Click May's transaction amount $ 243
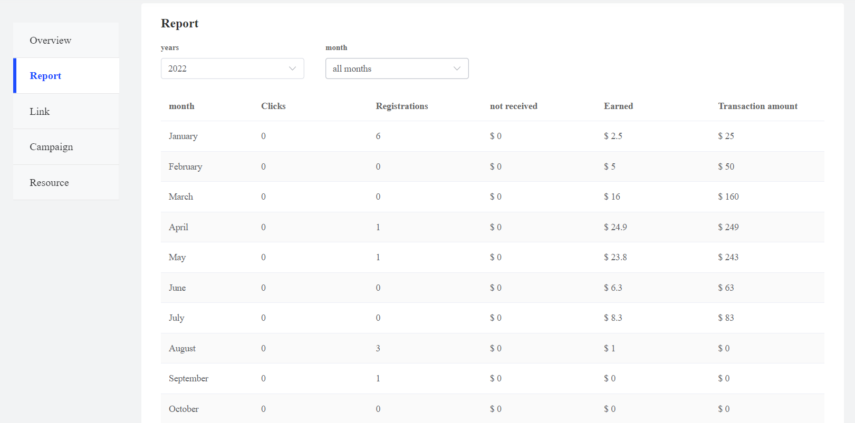Image resolution: width=855 pixels, height=423 pixels. 728,257
